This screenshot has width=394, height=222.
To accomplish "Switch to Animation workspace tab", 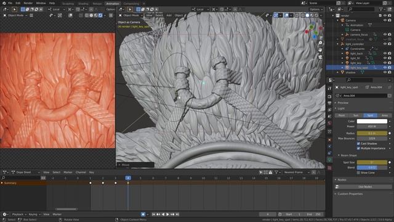I will pos(113,4).
